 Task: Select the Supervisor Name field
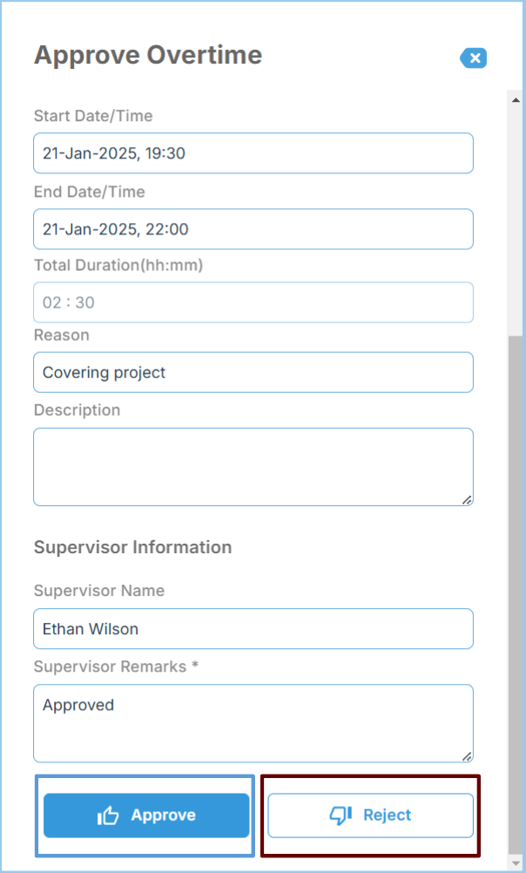253,628
